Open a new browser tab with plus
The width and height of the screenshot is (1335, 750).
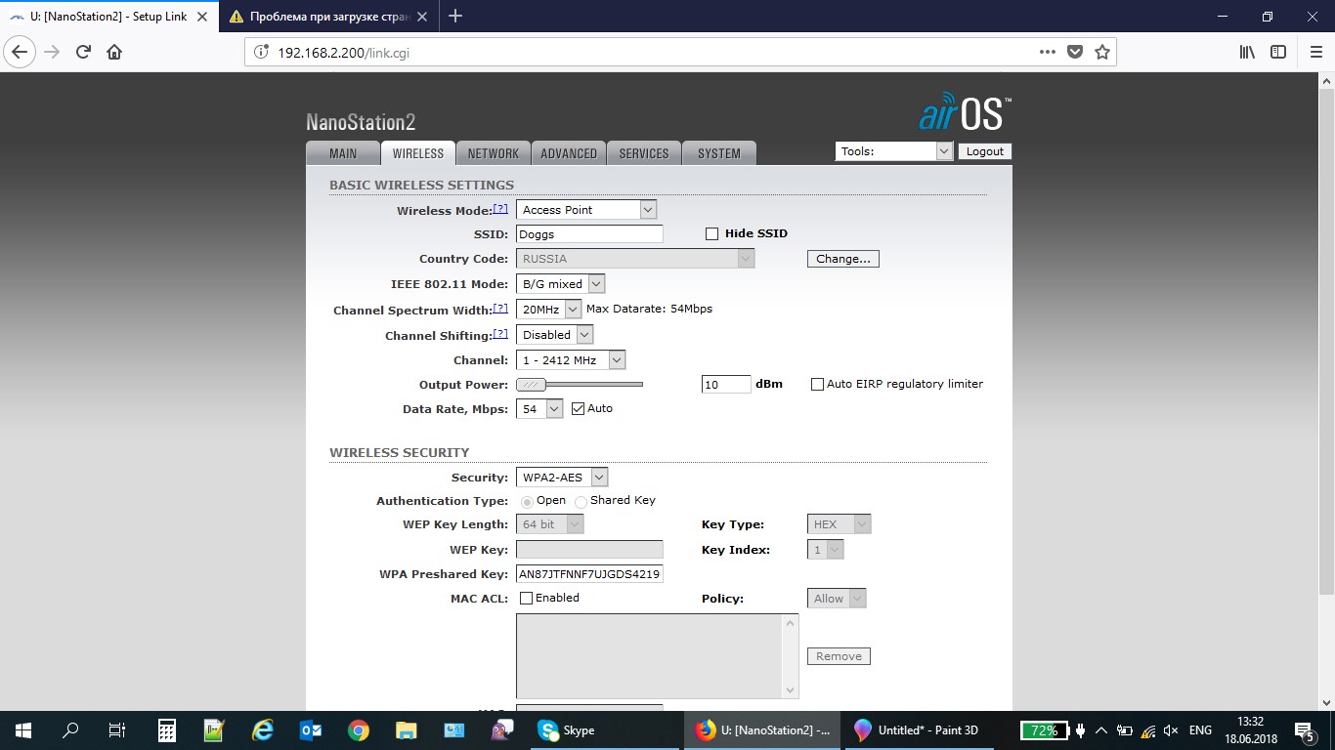[x=455, y=16]
